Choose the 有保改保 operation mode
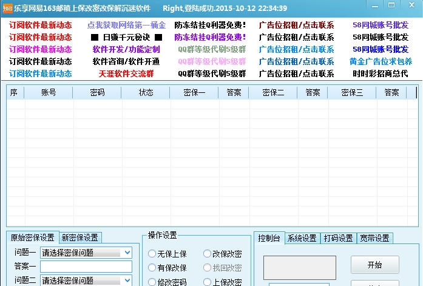This screenshot has width=423, height=286. (152, 268)
